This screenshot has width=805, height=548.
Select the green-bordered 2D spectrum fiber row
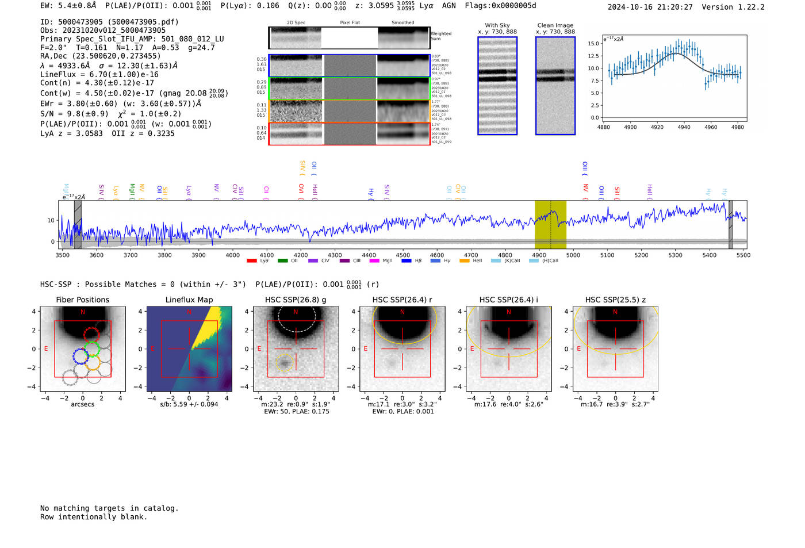point(350,88)
